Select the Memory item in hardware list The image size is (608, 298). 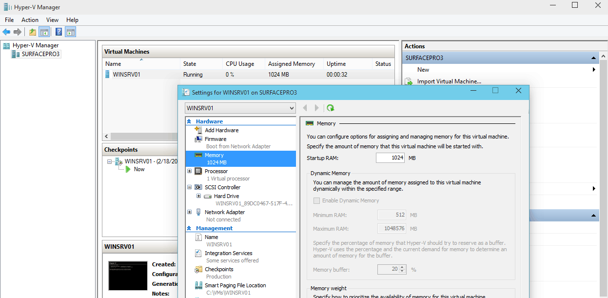click(241, 159)
